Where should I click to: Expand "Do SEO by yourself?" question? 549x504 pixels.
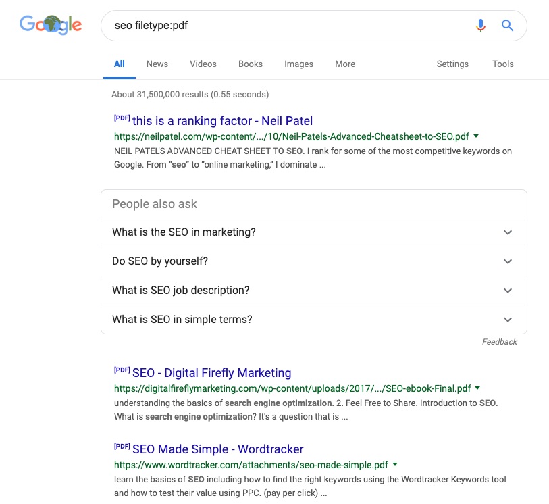[x=314, y=261]
